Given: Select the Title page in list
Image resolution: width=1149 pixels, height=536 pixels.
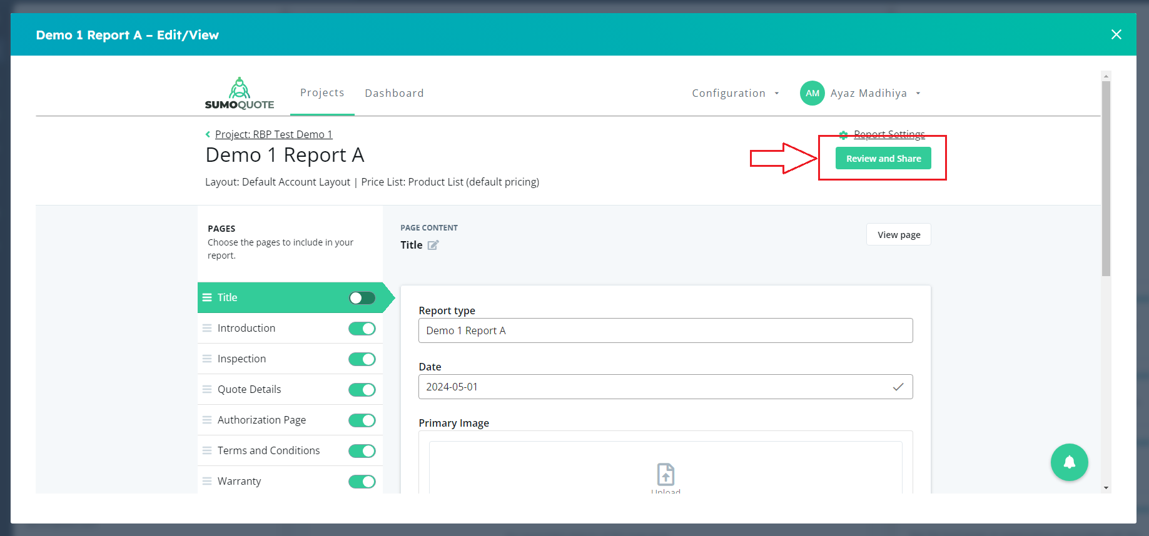Looking at the screenshot, I should pos(290,297).
